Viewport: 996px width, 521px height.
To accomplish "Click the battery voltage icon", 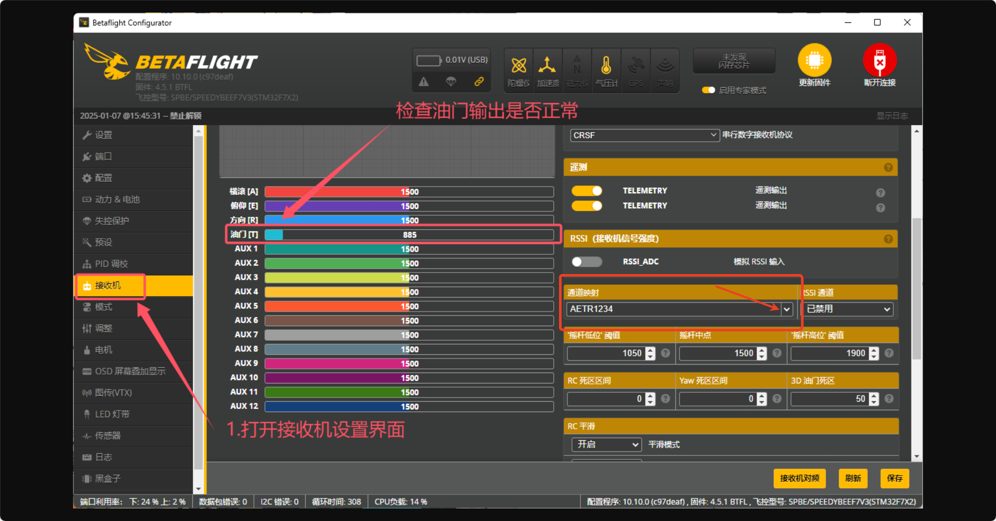I will pyautogui.click(x=429, y=60).
